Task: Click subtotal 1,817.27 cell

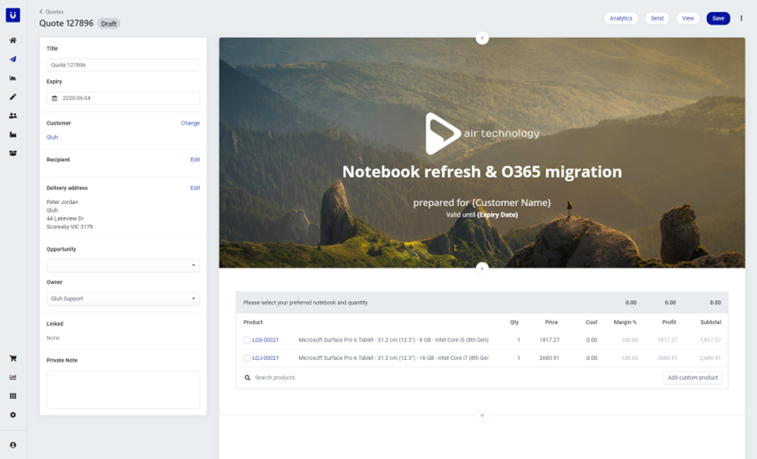Action: coord(710,340)
